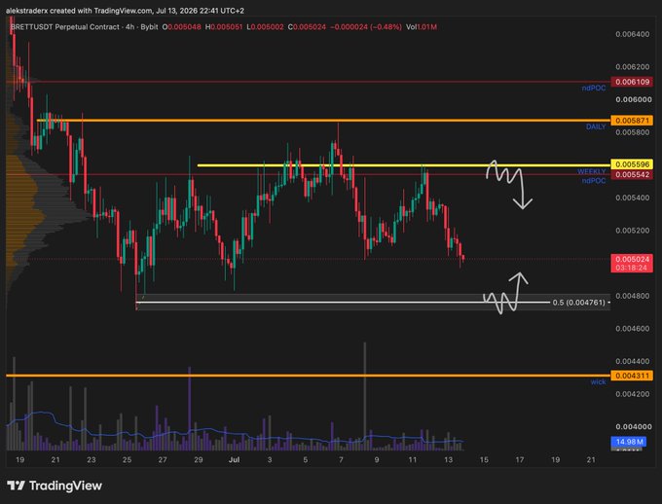This screenshot has height=504, width=662.
Task: Select the high value H0.005051
Action: pyautogui.click(x=224, y=27)
